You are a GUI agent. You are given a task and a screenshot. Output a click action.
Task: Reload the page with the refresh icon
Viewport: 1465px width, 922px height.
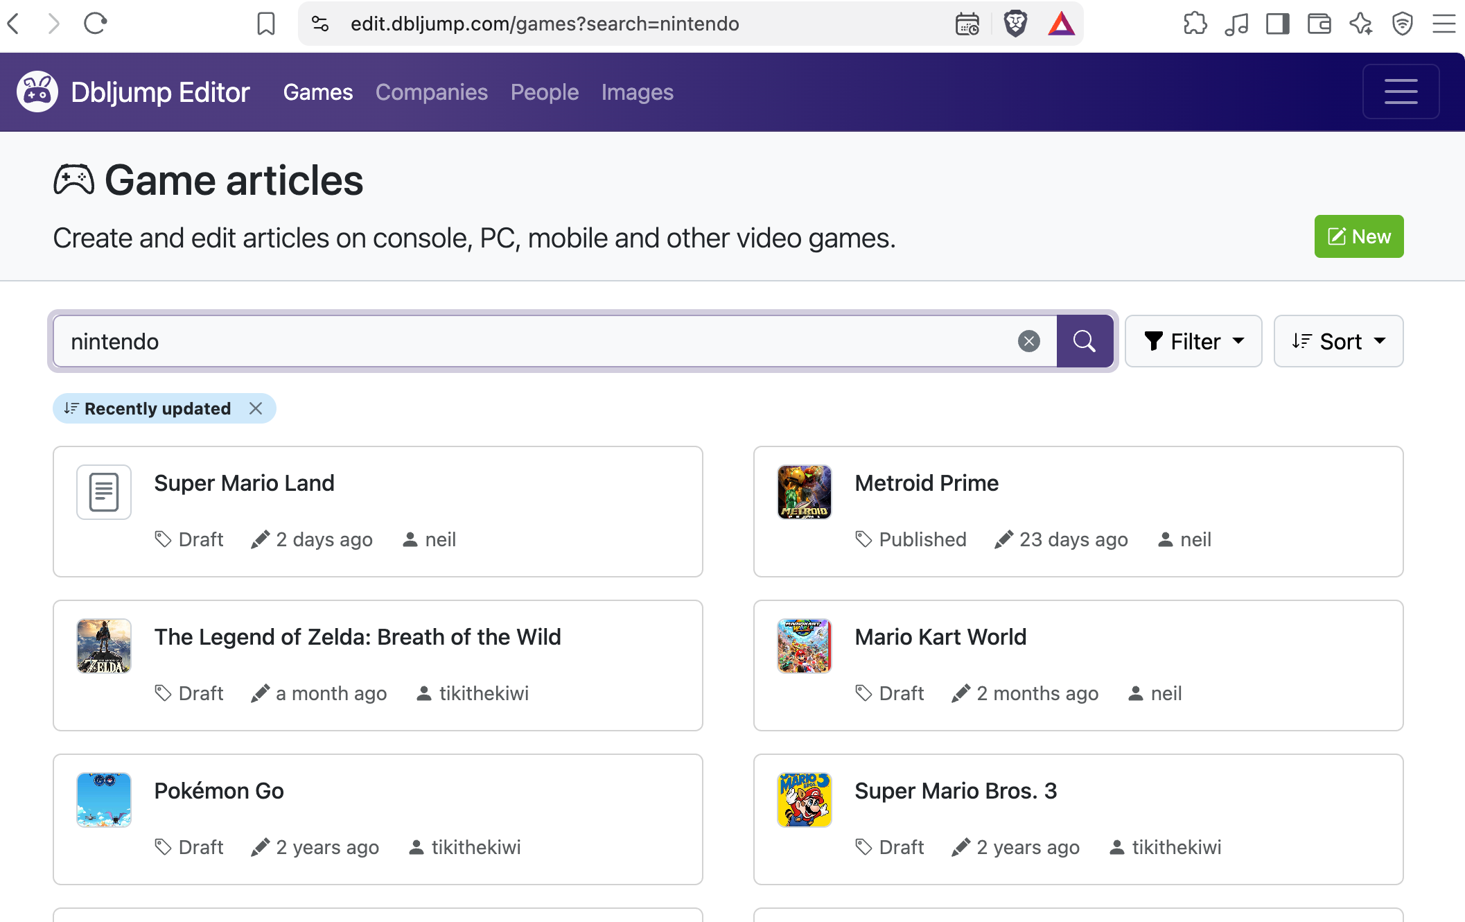(95, 24)
